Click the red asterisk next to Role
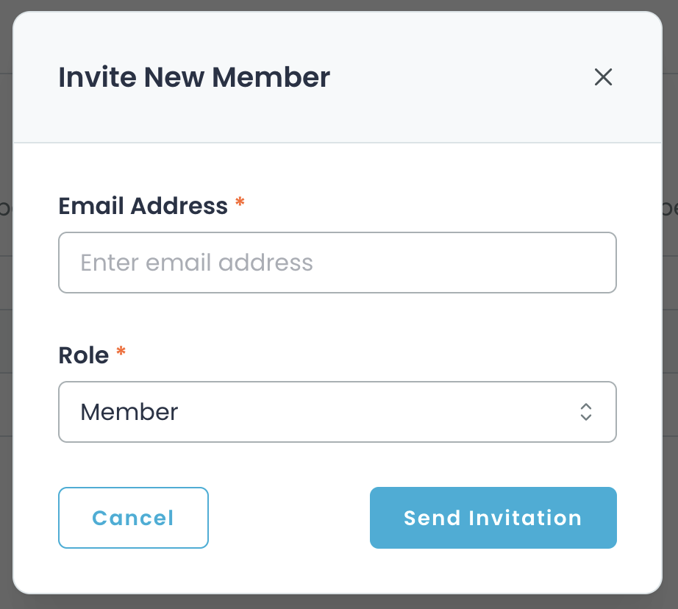Image resolution: width=678 pixels, height=609 pixels. click(120, 349)
